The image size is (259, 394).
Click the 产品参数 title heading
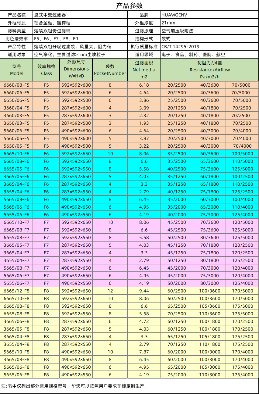tap(129, 6)
